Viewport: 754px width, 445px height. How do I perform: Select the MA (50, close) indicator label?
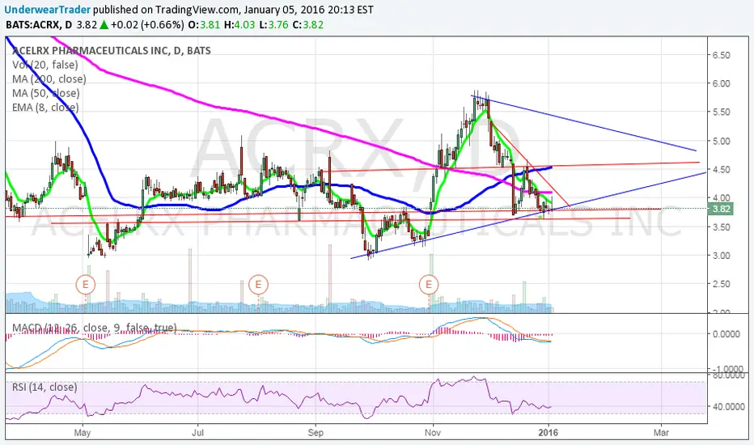click(45, 93)
